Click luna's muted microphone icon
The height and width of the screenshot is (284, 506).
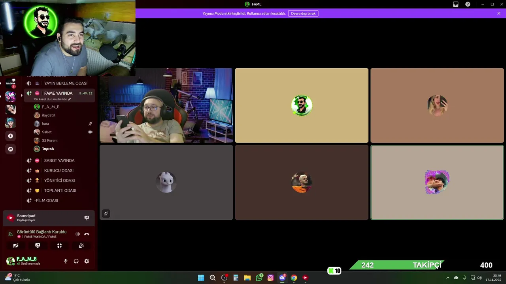[90, 123]
